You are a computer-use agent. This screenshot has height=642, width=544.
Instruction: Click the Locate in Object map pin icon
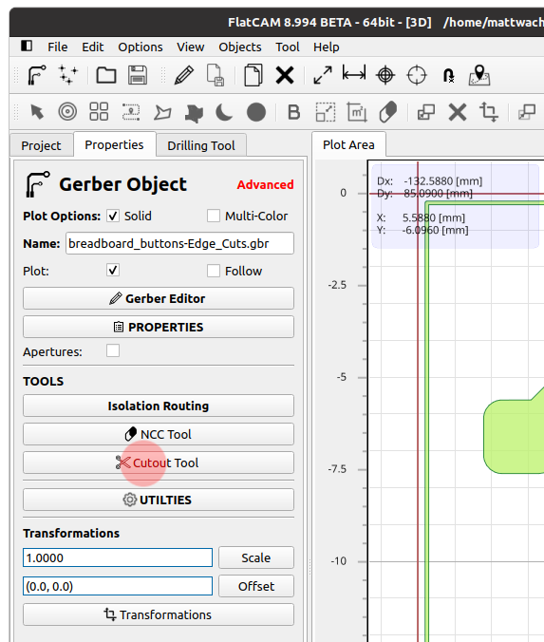pyautogui.click(x=479, y=75)
